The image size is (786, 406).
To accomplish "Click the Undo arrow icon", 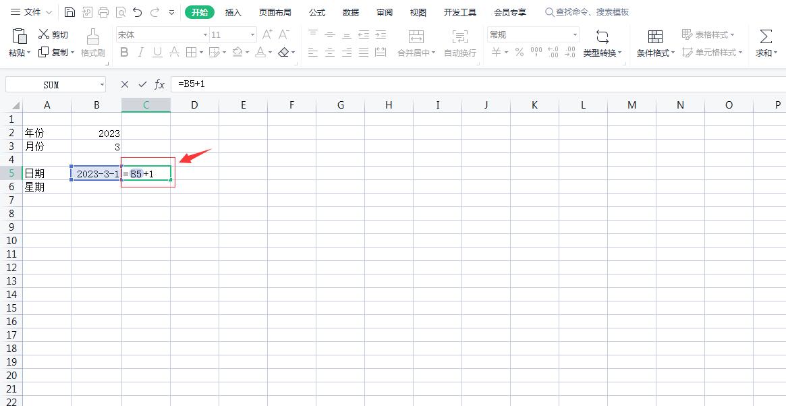I will pos(138,11).
